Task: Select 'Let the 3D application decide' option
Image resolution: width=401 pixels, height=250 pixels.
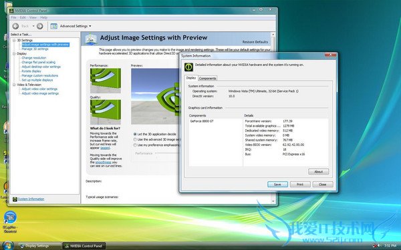Action: [x=135, y=134]
